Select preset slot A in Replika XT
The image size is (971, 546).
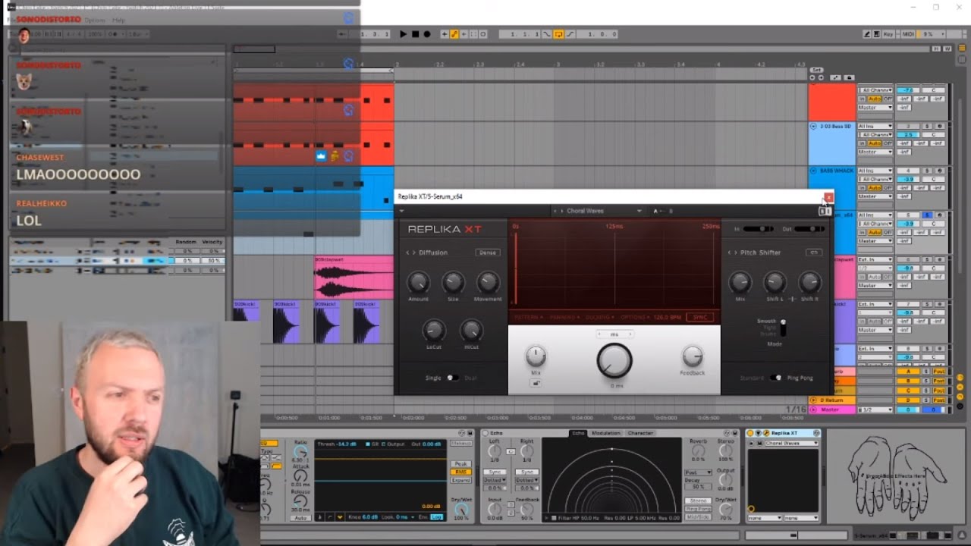coord(655,211)
